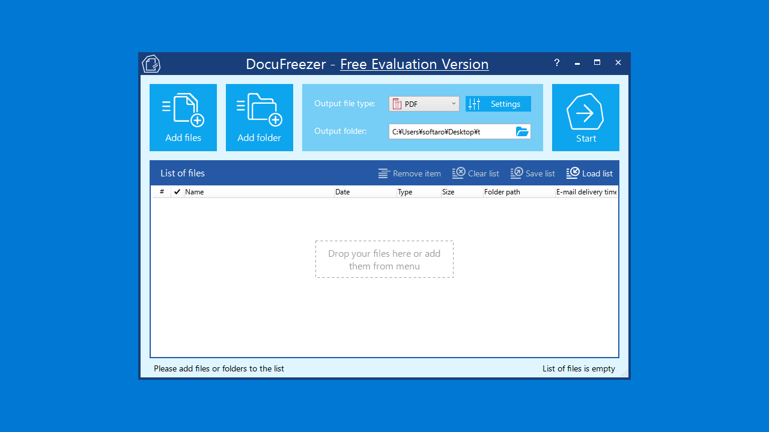Viewport: 769px width, 432px height.
Task: Click Load list in the list toolbar
Action: click(590, 173)
